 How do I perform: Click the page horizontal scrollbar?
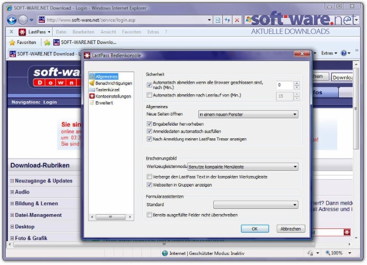[164, 244]
